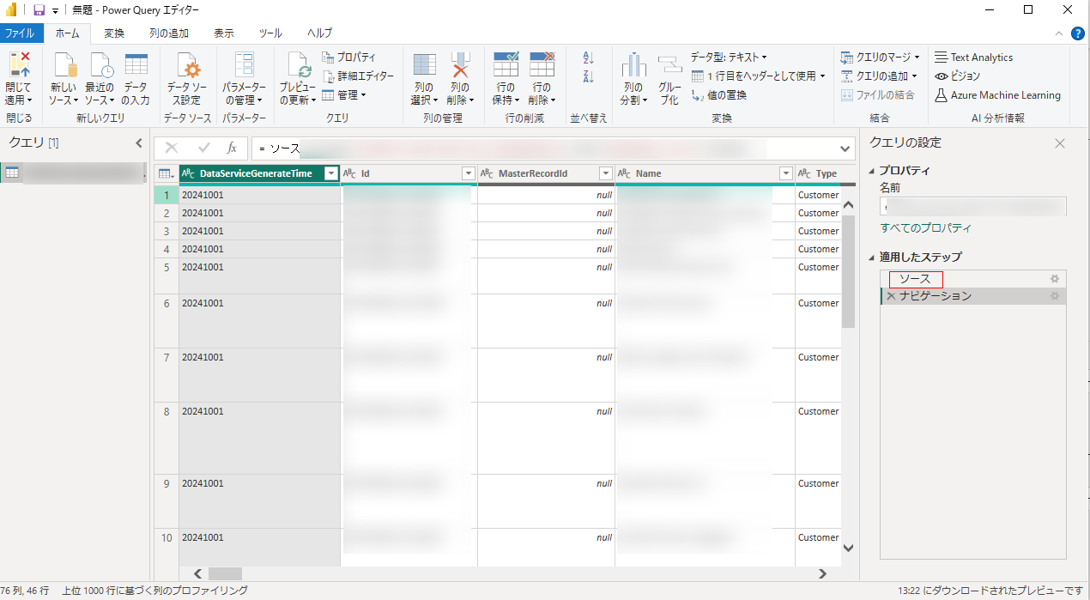
Task: Click the 列の削除 (Remove columns) icon
Action: pyautogui.click(x=460, y=67)
